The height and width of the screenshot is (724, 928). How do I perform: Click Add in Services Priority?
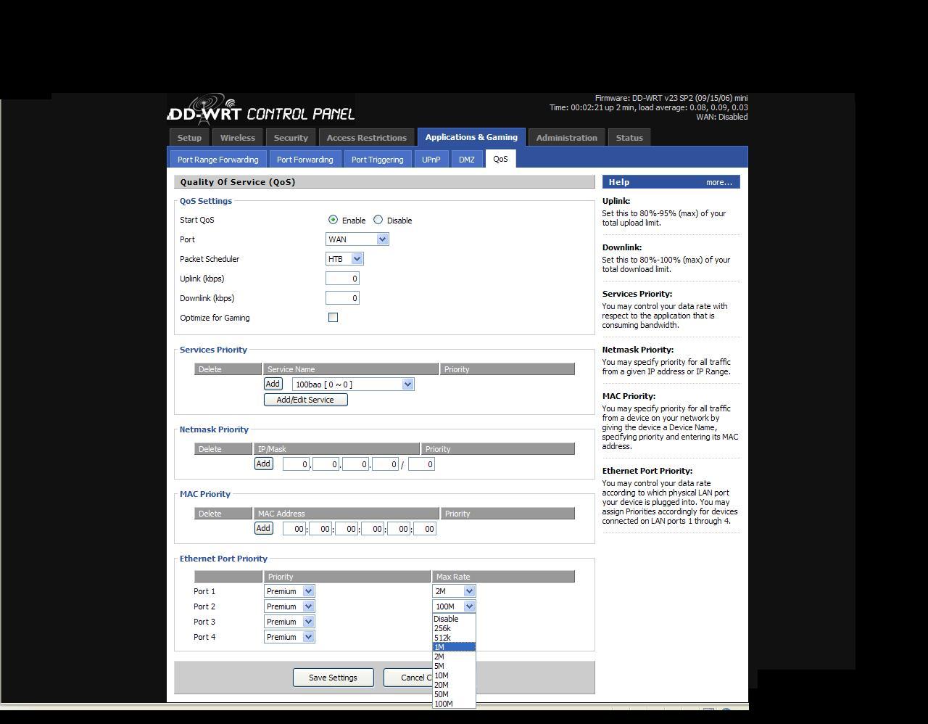pyautogui.click(x=273, y=384)
